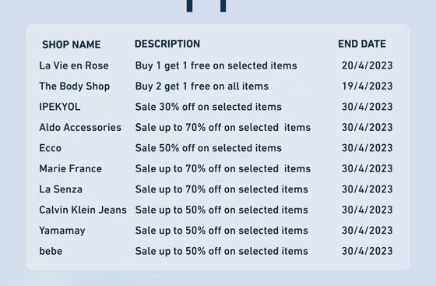Click the DESCRIPTION column header

tap(167, 44)
